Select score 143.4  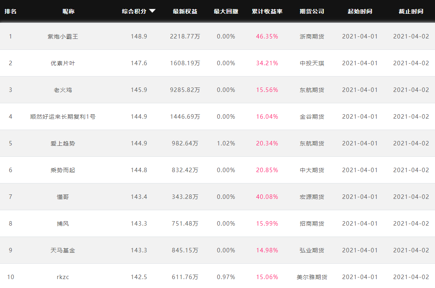point(139,197)
